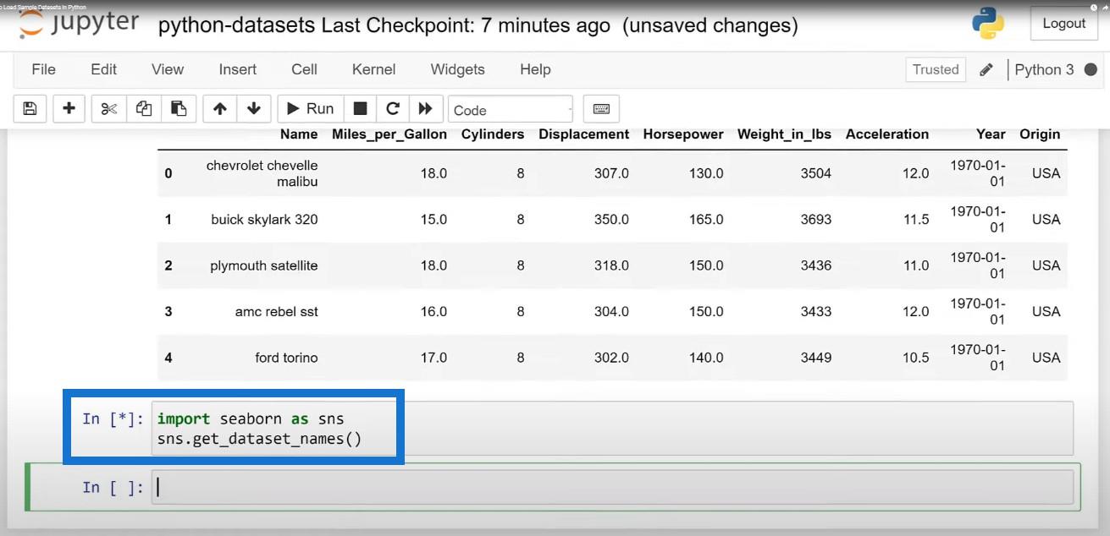Click the Horsepower column header
This screenshot has height=536, width=1110.
point(683,134)
